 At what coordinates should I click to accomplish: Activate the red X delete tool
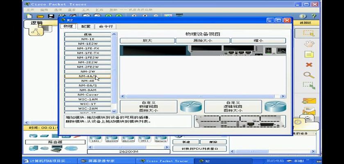309,65
